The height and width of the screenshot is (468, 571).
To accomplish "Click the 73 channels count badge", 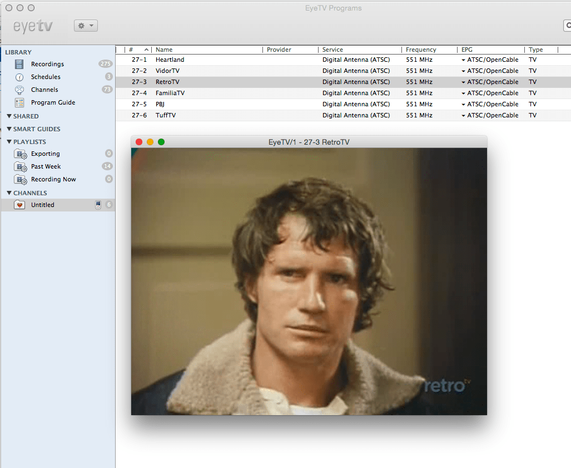I will [107, 89].
